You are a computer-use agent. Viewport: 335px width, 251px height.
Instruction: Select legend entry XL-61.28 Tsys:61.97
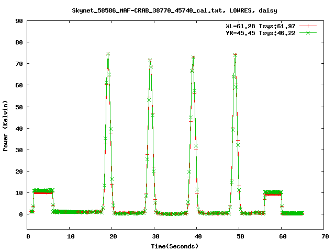click(261, 26)
